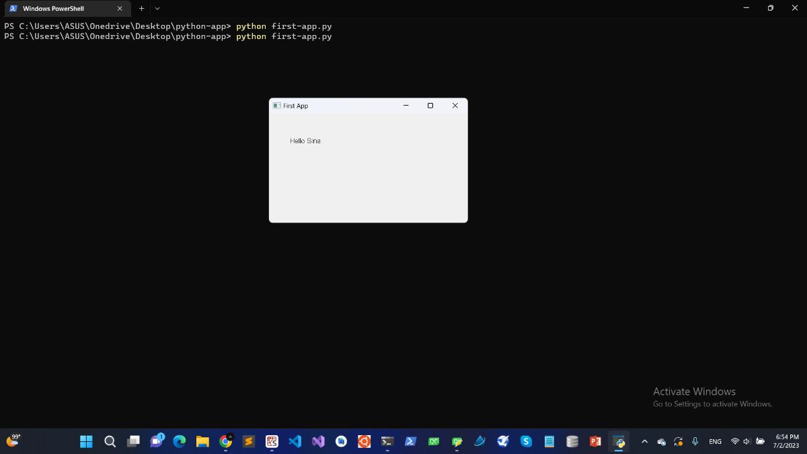Image resolution: width=807 pixels, height=454 pixels.
Task: Open Visual Studio Code from the taskbar
Action: (x=295, y=441)
